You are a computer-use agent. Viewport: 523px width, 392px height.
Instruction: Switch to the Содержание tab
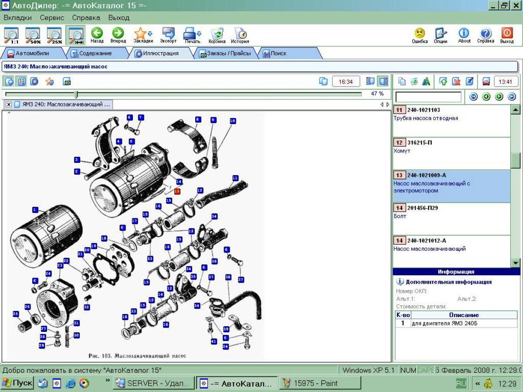coord(91,53)
